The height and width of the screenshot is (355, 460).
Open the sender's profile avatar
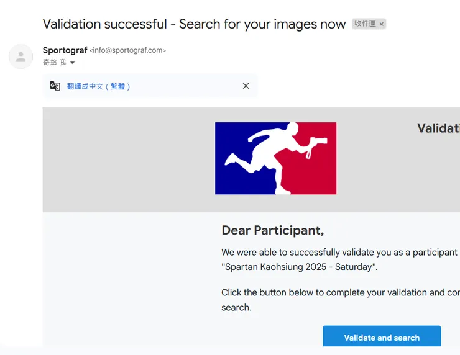[x=21, y=56]
